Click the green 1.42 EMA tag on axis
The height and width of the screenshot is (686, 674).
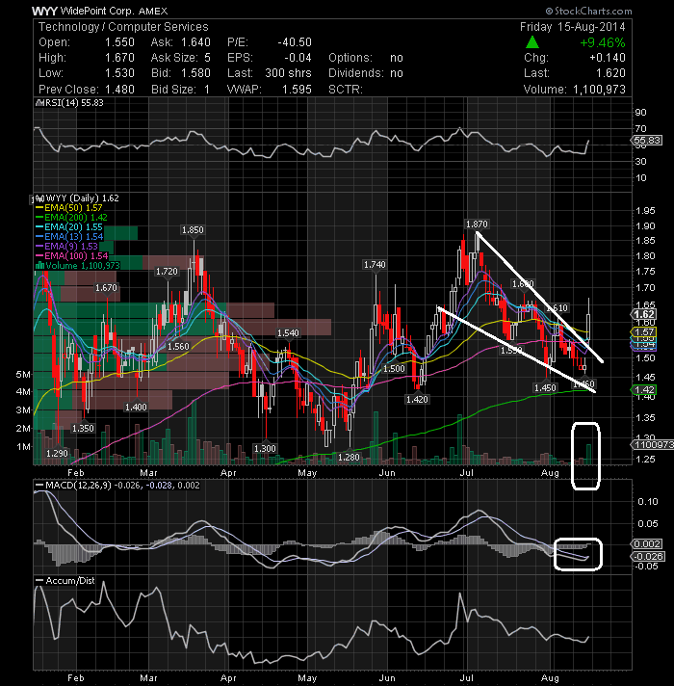[x=643, y=389]
